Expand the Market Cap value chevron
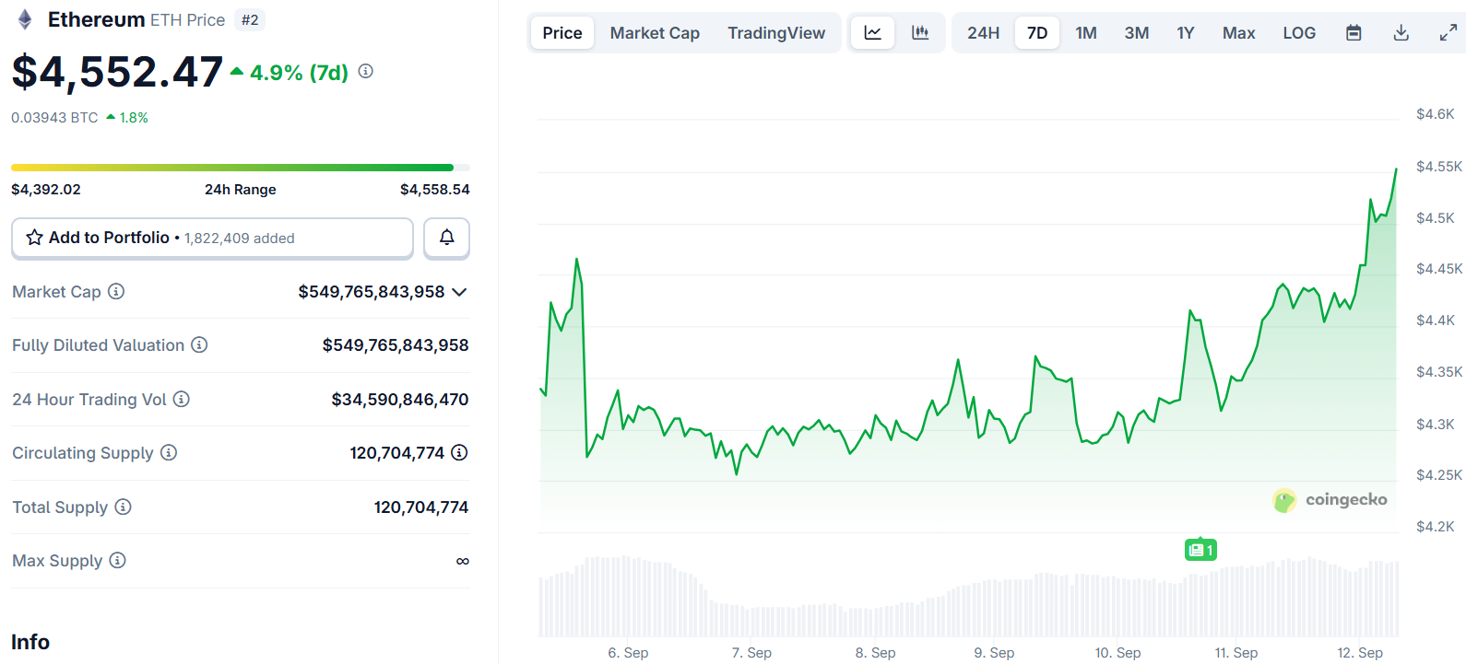Viewport: 1466px width, 664px height. 459,292
